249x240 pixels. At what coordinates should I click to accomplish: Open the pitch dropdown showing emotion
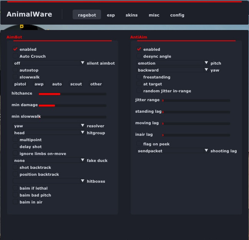point(173,63)
